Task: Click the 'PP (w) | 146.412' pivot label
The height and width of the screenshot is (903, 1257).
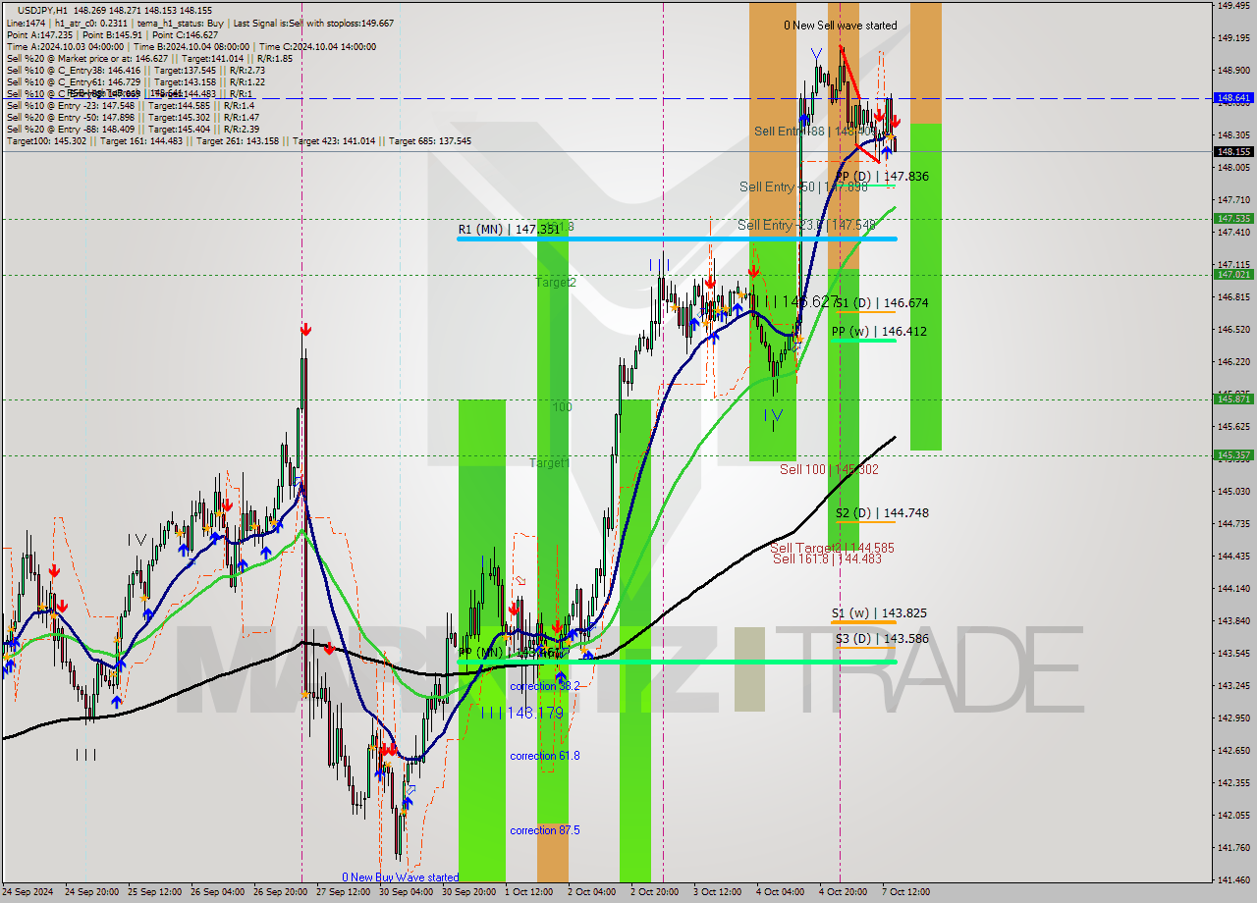Action: click(879, 332)
